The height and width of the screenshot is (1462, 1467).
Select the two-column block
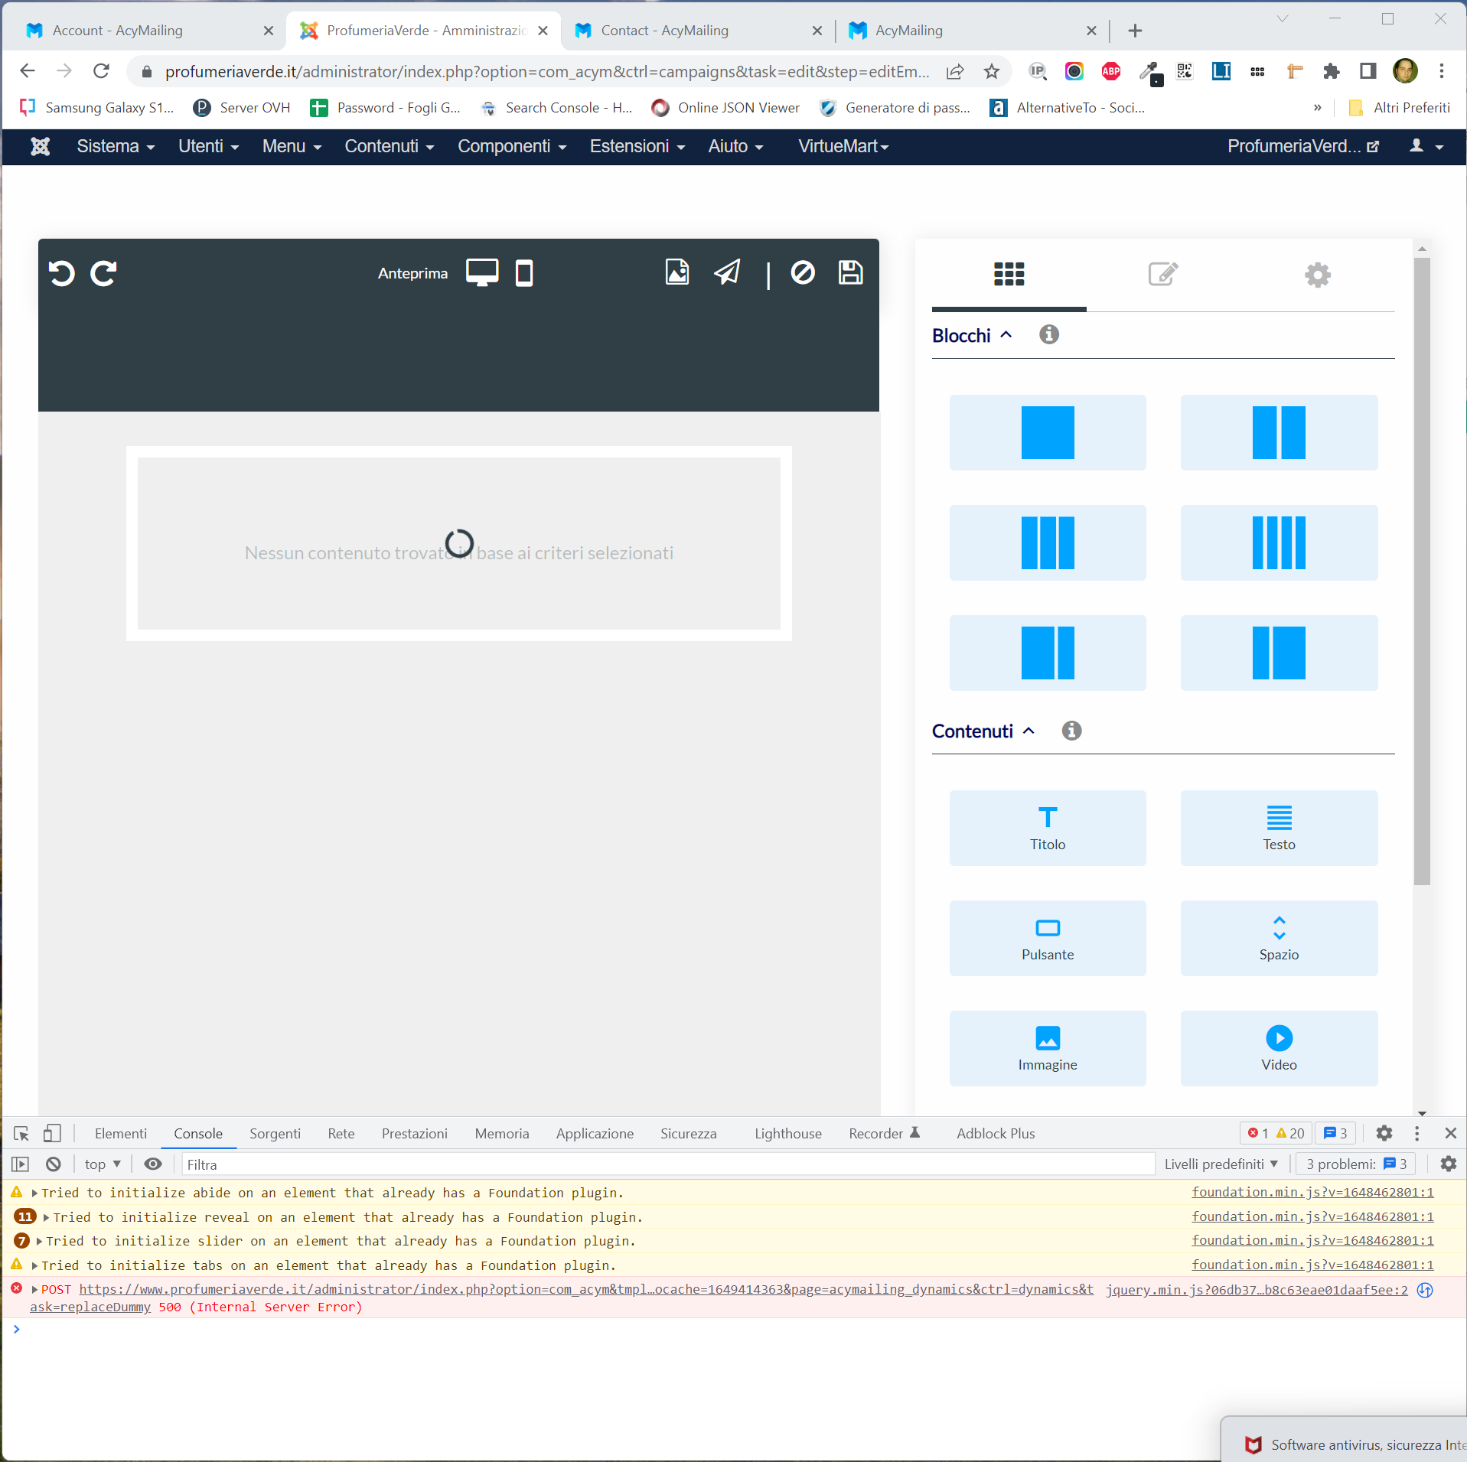point(1279,432)
